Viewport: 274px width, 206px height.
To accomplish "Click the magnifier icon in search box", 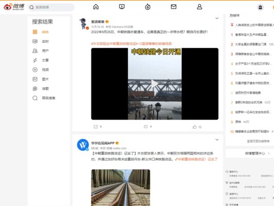I will (32, 7).
